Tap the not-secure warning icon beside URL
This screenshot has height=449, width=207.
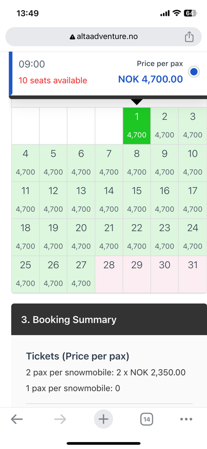[x=73, y=37]
